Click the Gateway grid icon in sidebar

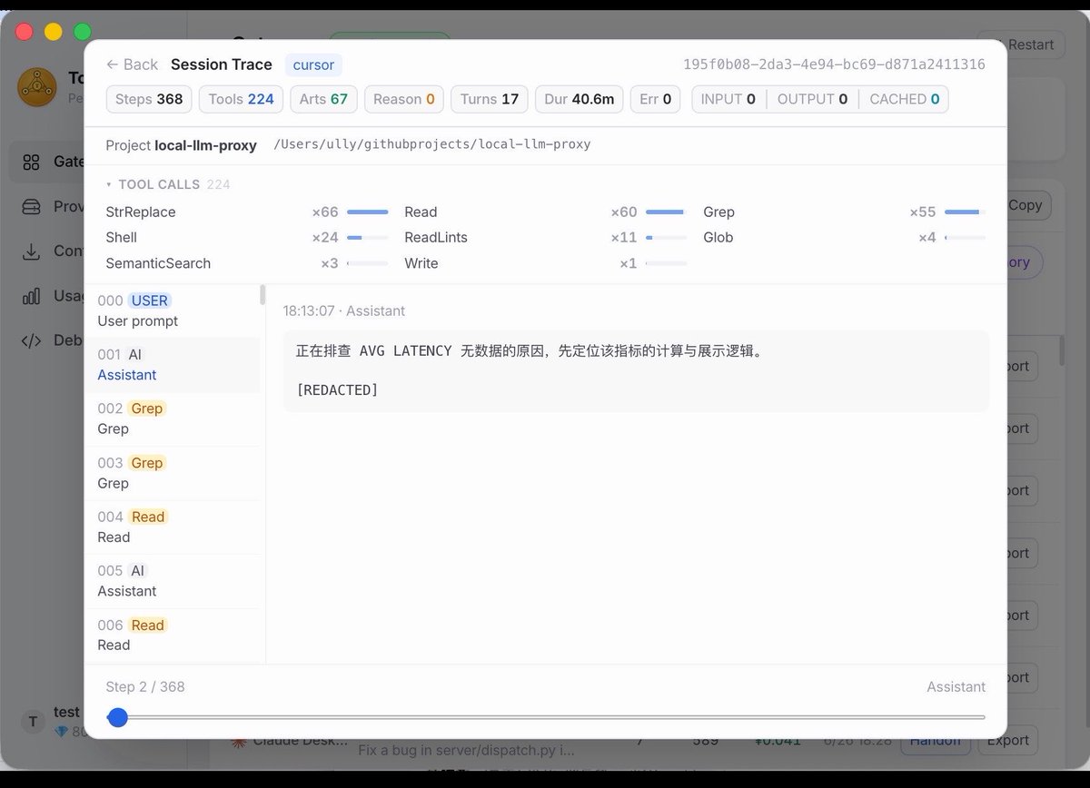tap(32, 162)
